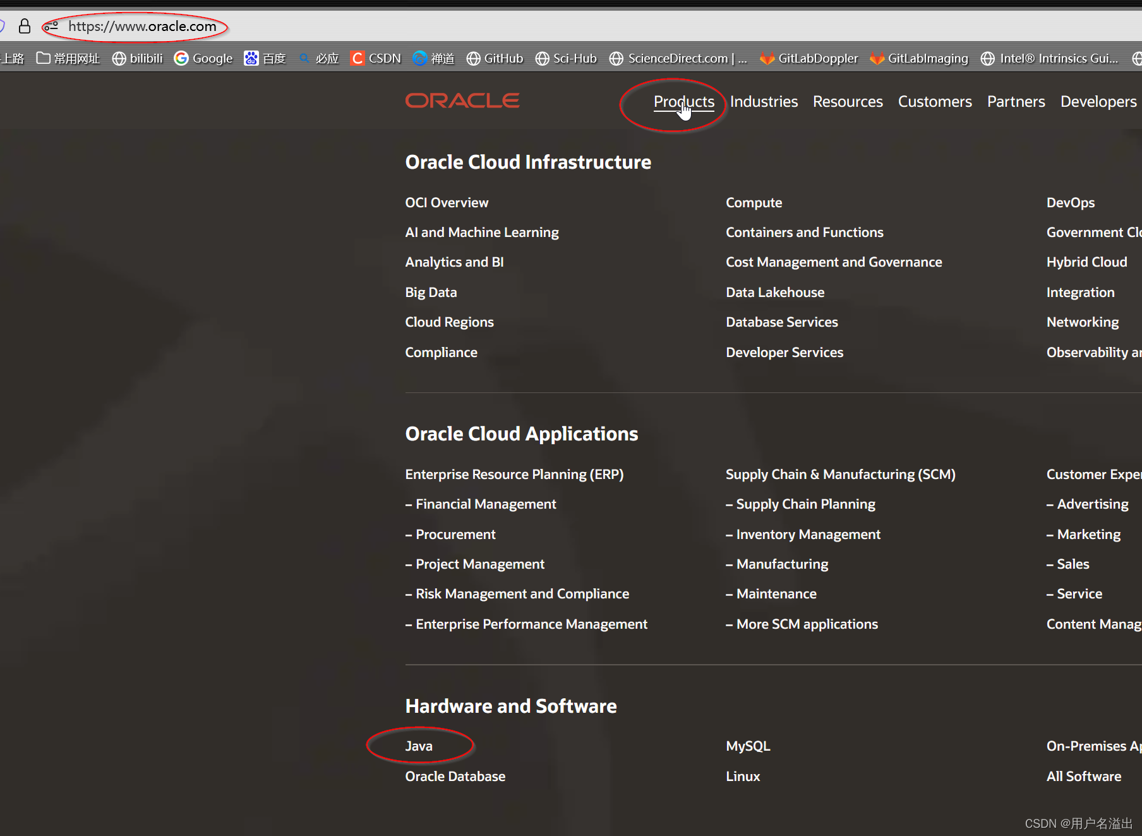The width and height of the screenshot is (1142, 836).
Task: Open Risk Management and Compliance
Action: tap(517, 594)
